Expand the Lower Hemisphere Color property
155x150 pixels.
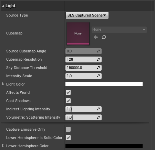tap(3, 146)
